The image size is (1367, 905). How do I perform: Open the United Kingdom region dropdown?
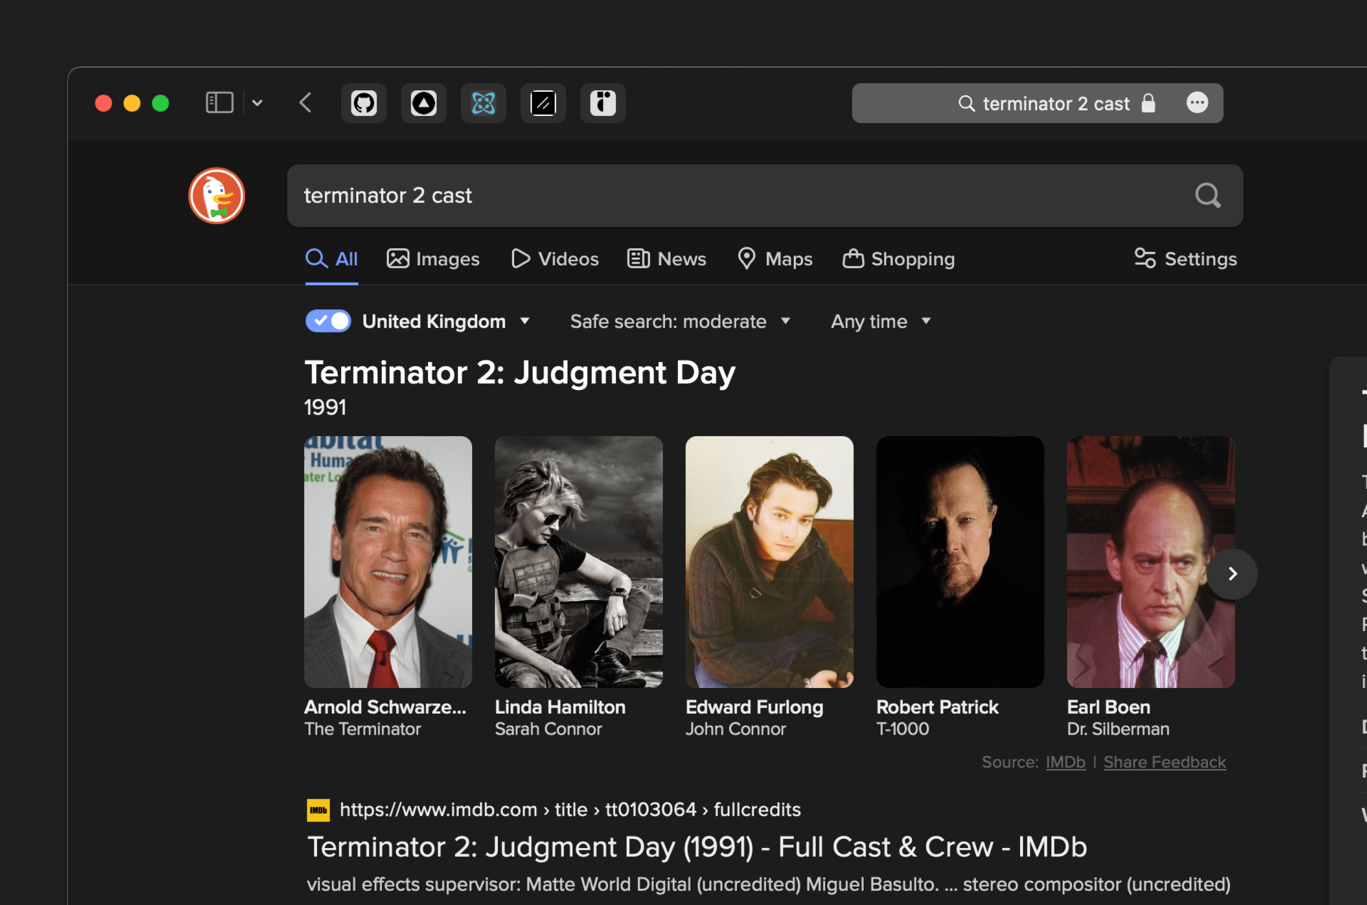[445, 322]
